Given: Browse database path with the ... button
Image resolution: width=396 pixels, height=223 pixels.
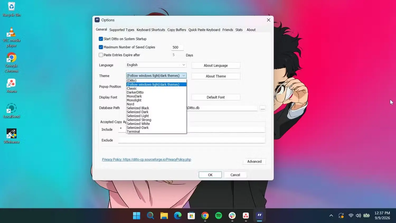Looking at the screenshot, I should pos(263,108).
